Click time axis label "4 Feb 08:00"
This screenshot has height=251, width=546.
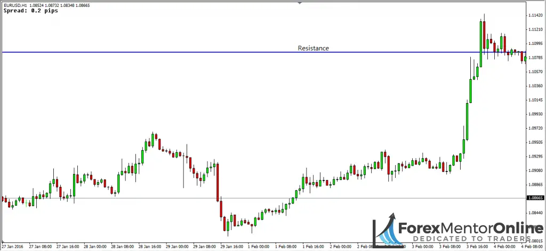click(x=533, y=247)
